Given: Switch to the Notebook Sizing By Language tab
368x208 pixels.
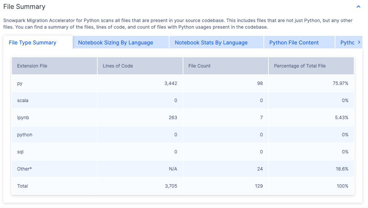Looking at the screenshot, I should (x=115, y=42).
